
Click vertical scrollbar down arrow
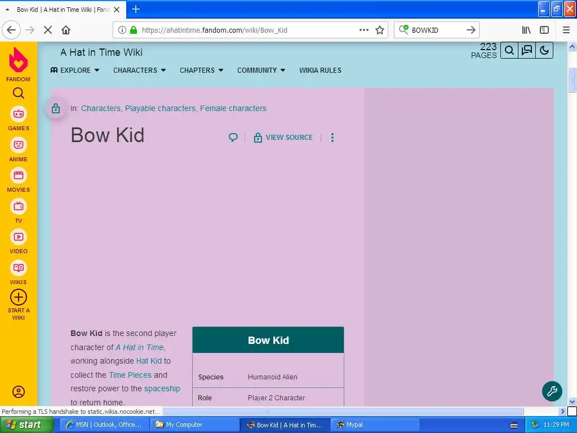(572, 401)
